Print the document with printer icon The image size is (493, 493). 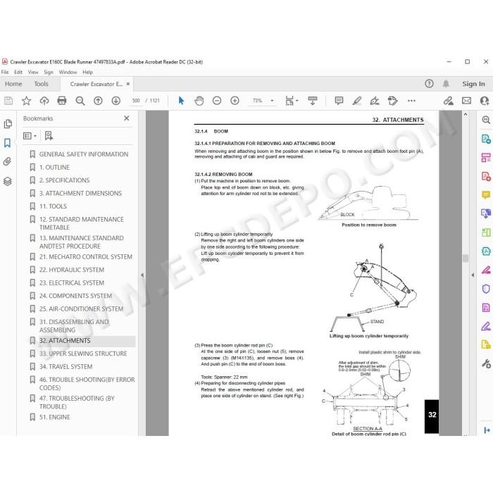pyautogui.click(x=62, y=101)
